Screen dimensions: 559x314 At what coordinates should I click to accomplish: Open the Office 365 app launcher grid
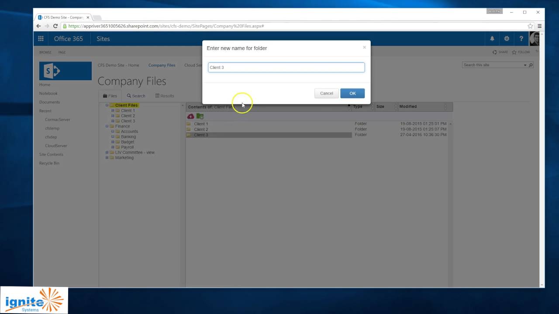[x=41, y=39]
